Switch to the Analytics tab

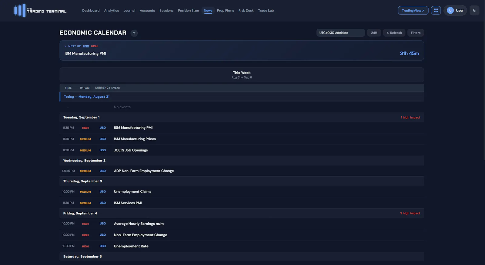coord(112,11)
